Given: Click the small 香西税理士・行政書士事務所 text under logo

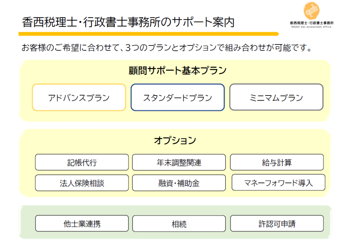Looking at the screenshot, I should (312, 23).
